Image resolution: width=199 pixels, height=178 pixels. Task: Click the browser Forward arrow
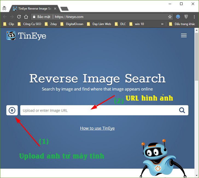[12, 17]
